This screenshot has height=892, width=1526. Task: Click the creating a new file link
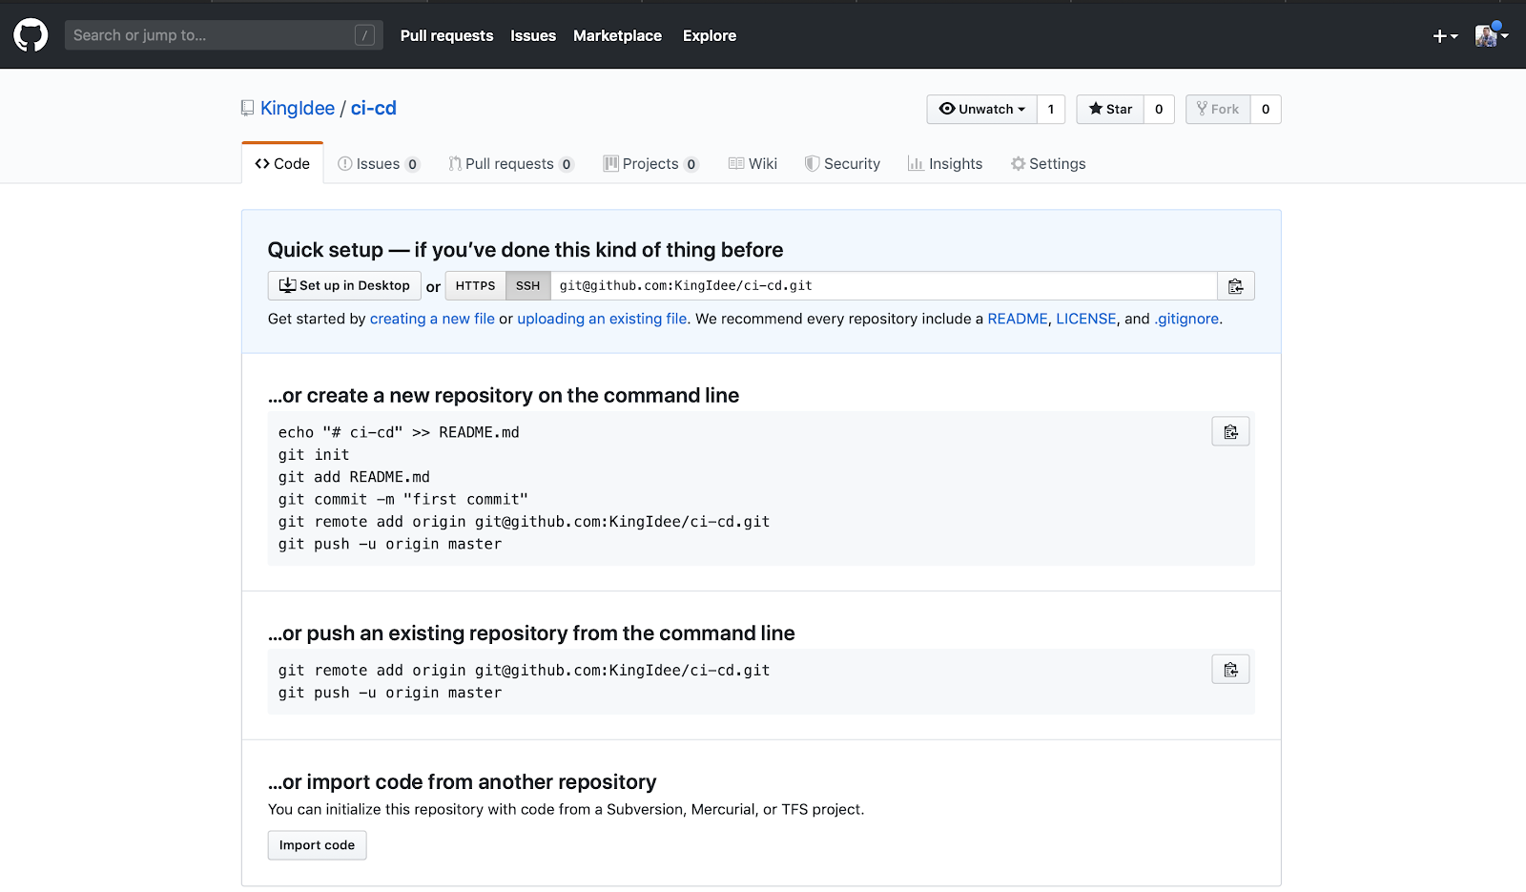tap(431, 319)
